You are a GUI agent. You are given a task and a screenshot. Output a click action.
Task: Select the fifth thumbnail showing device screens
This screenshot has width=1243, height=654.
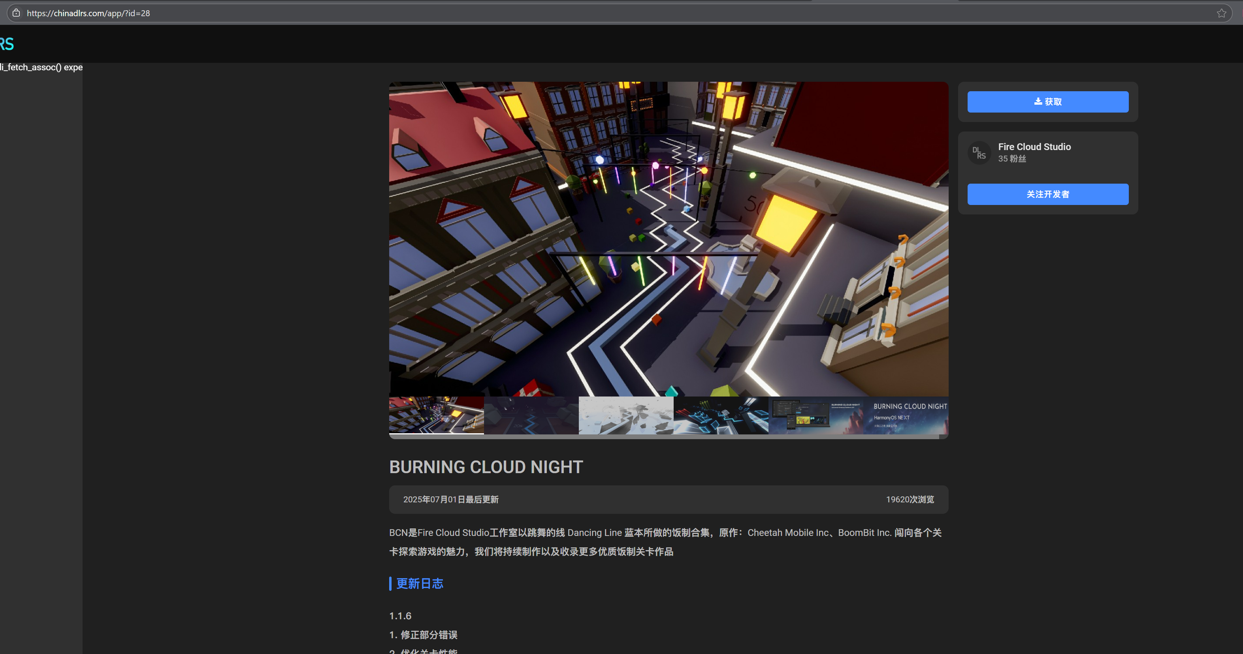(x=815, y=415)
